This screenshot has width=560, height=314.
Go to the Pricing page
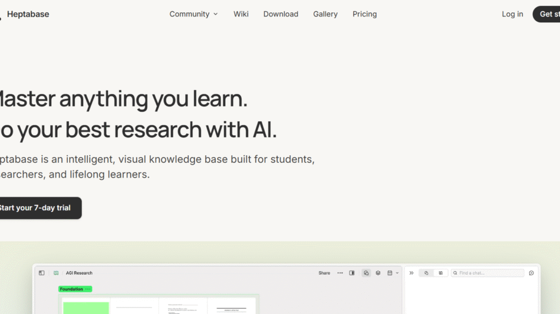364,14
